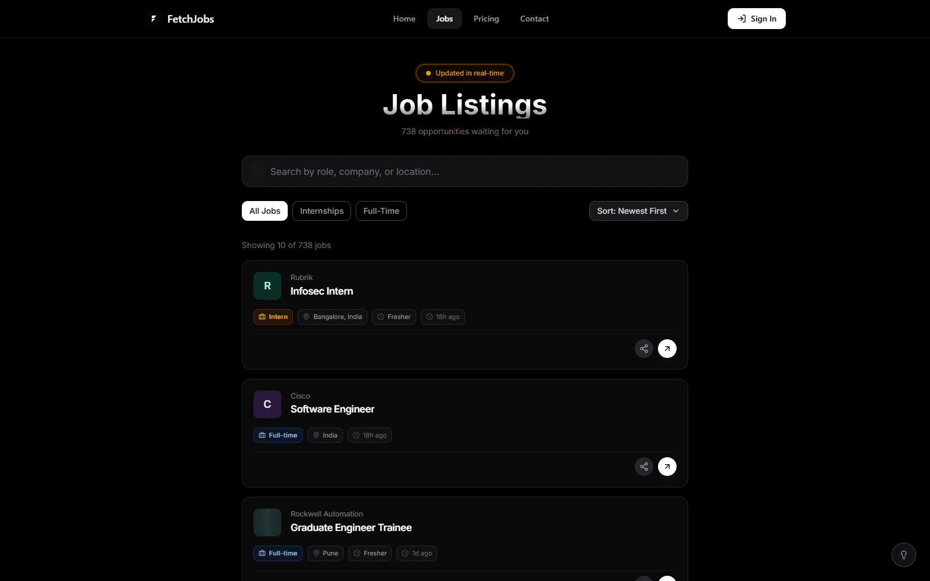Open the Pricing nav item
The image size is (930, 581).
487,19
